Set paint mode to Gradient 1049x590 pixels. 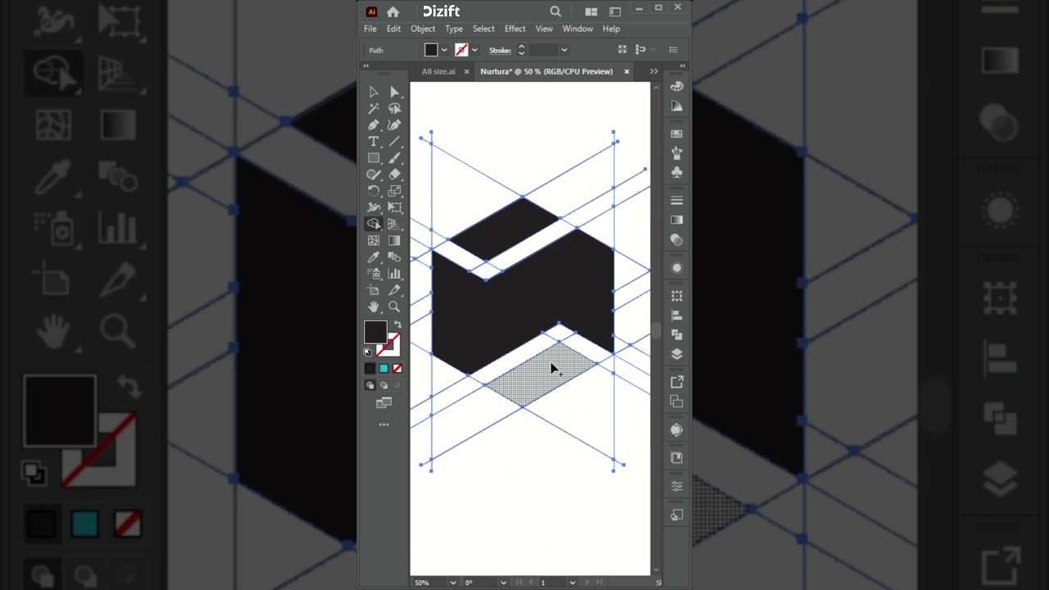click(384, 369)
